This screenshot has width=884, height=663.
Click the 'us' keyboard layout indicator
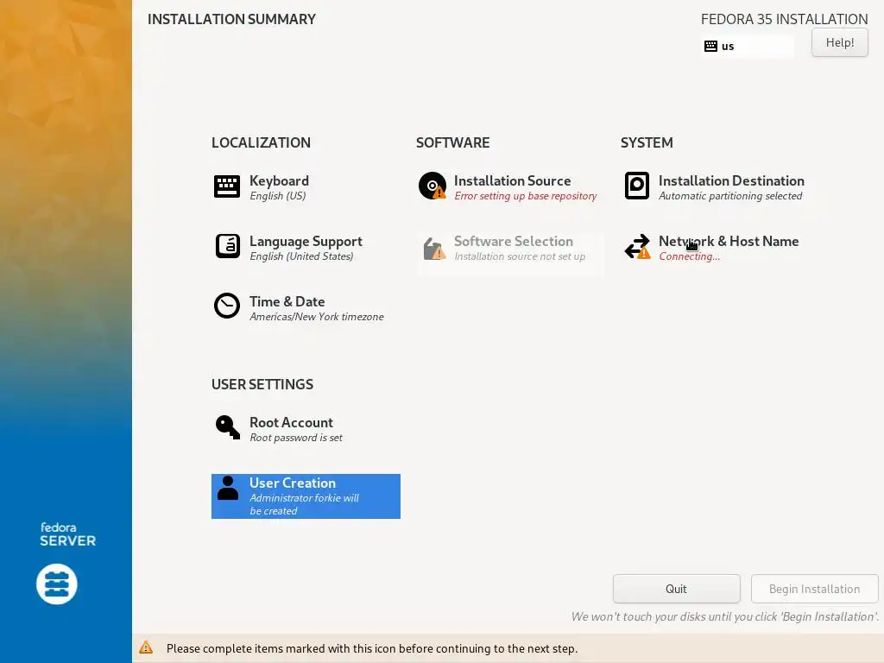click(x=748, y=47)
